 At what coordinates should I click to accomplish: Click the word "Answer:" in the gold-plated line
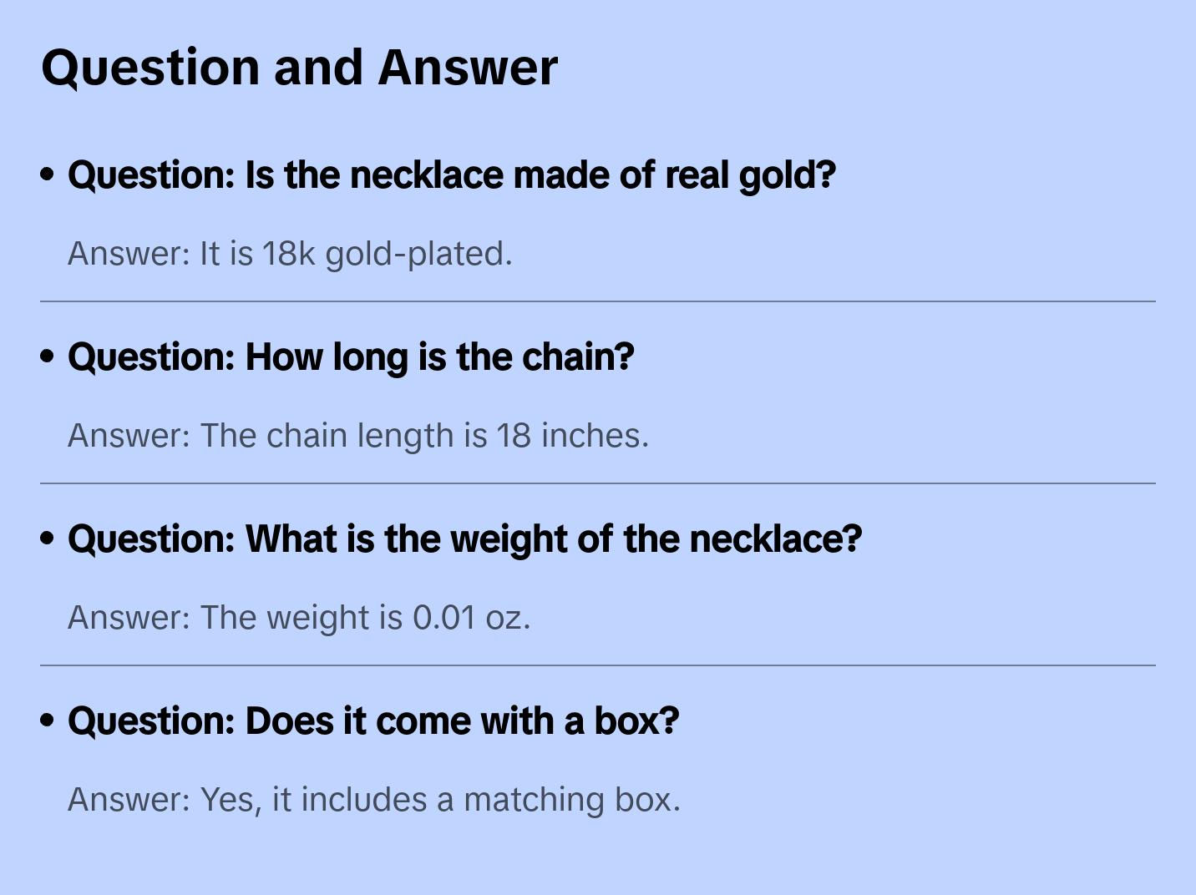(129, 254)
